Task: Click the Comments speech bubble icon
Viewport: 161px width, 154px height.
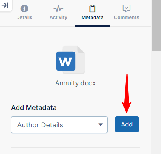Action: (127, 8)
